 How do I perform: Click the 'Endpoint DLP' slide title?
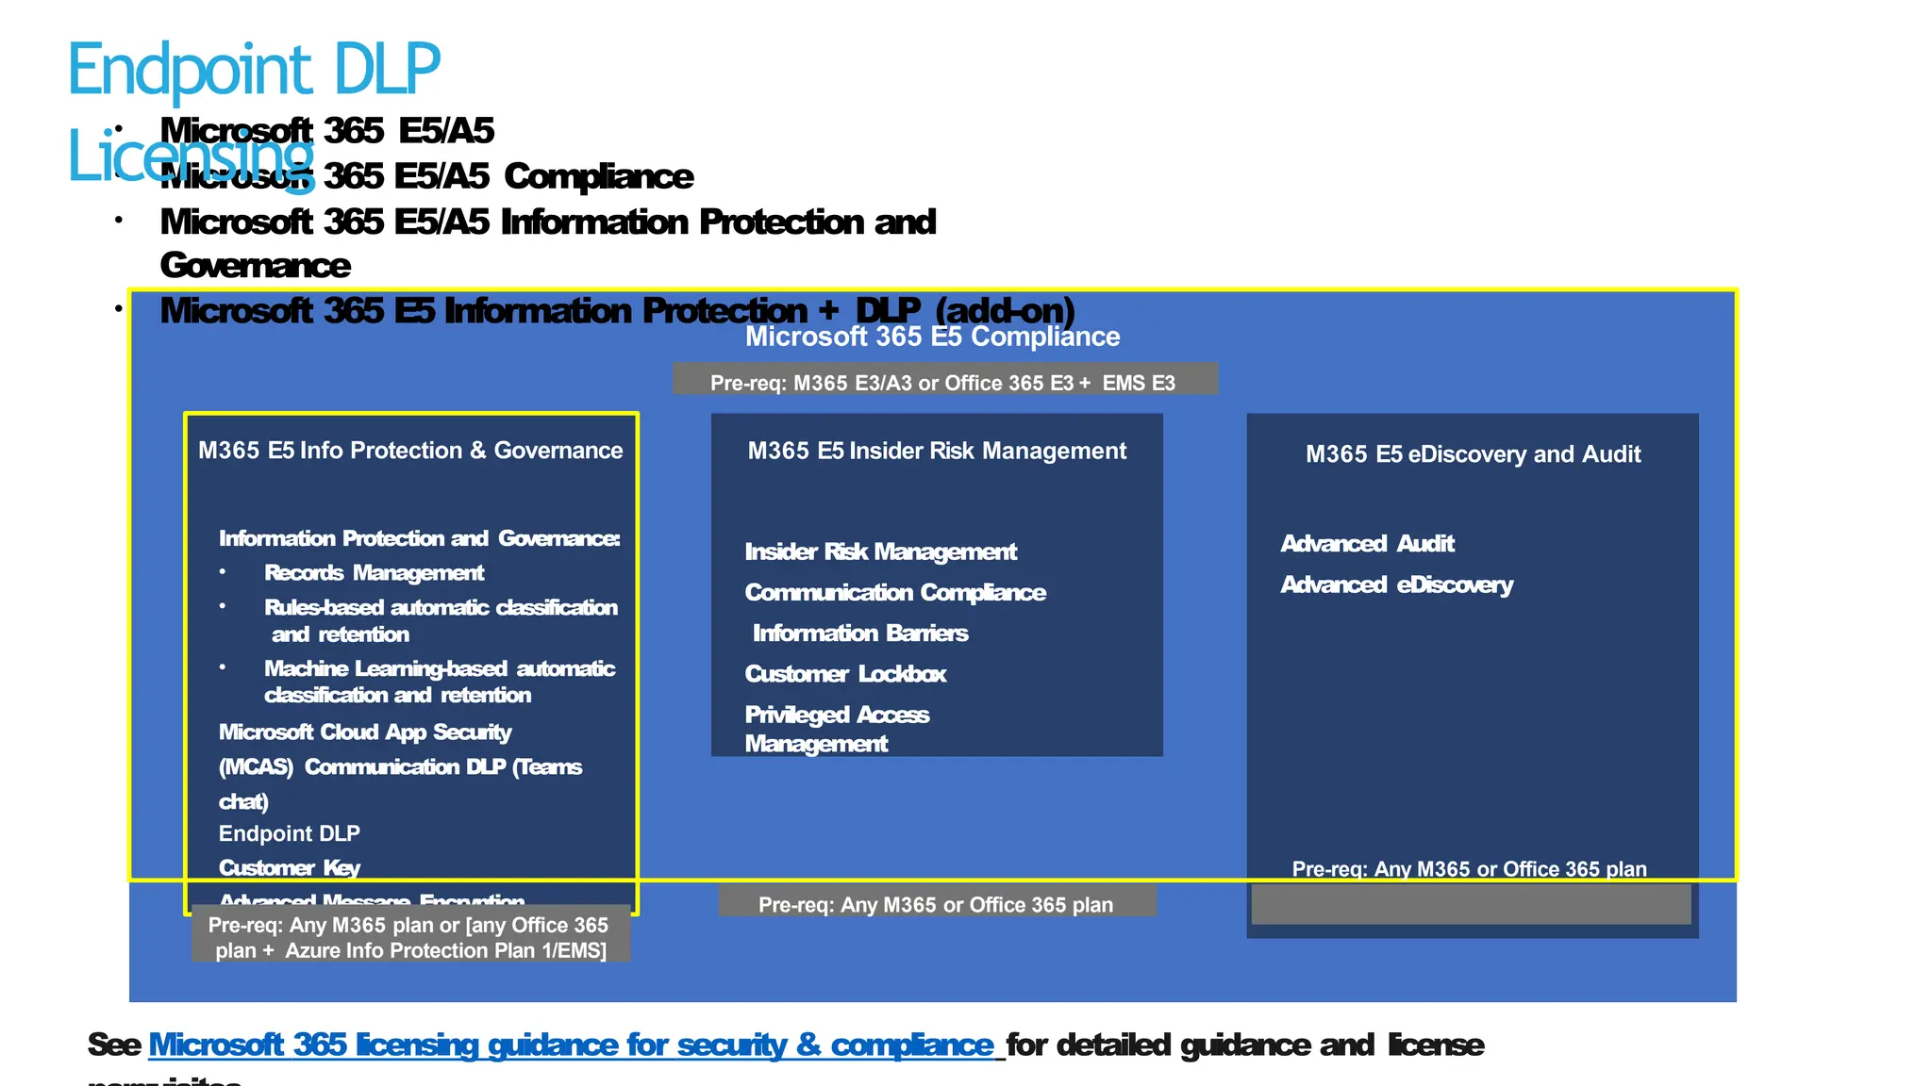pyautogui.click(x=254, y=69)
